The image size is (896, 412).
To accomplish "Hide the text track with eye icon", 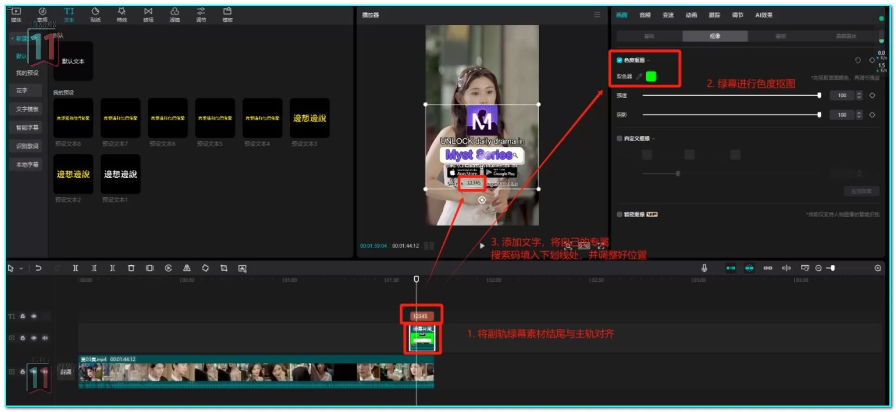I will tap(34, 316).
